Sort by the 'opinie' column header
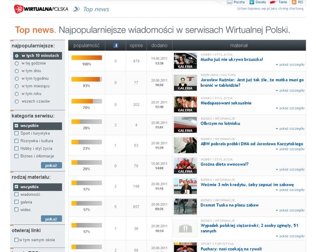The height and width of the screenshot is (252, 316). click(x=136, y=45)
